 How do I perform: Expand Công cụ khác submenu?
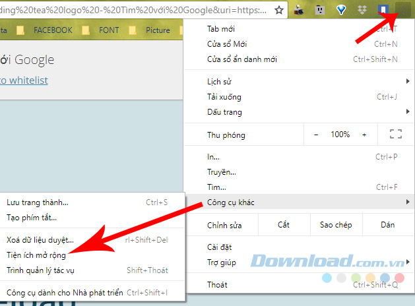(299, 202)
